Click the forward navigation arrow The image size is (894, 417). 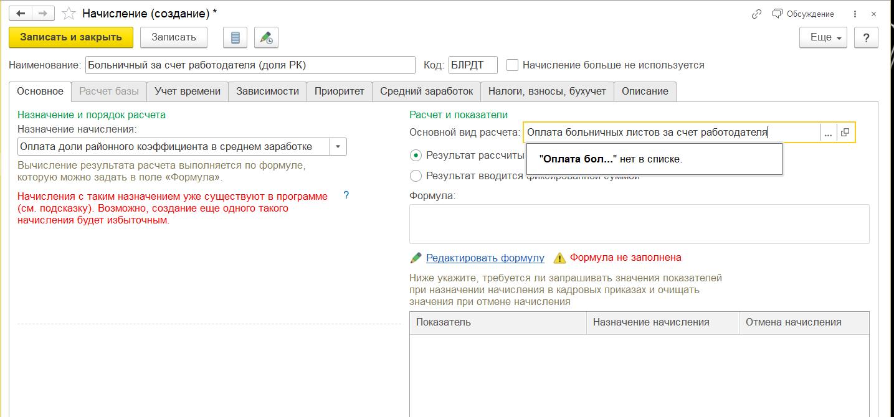[43, 14]
